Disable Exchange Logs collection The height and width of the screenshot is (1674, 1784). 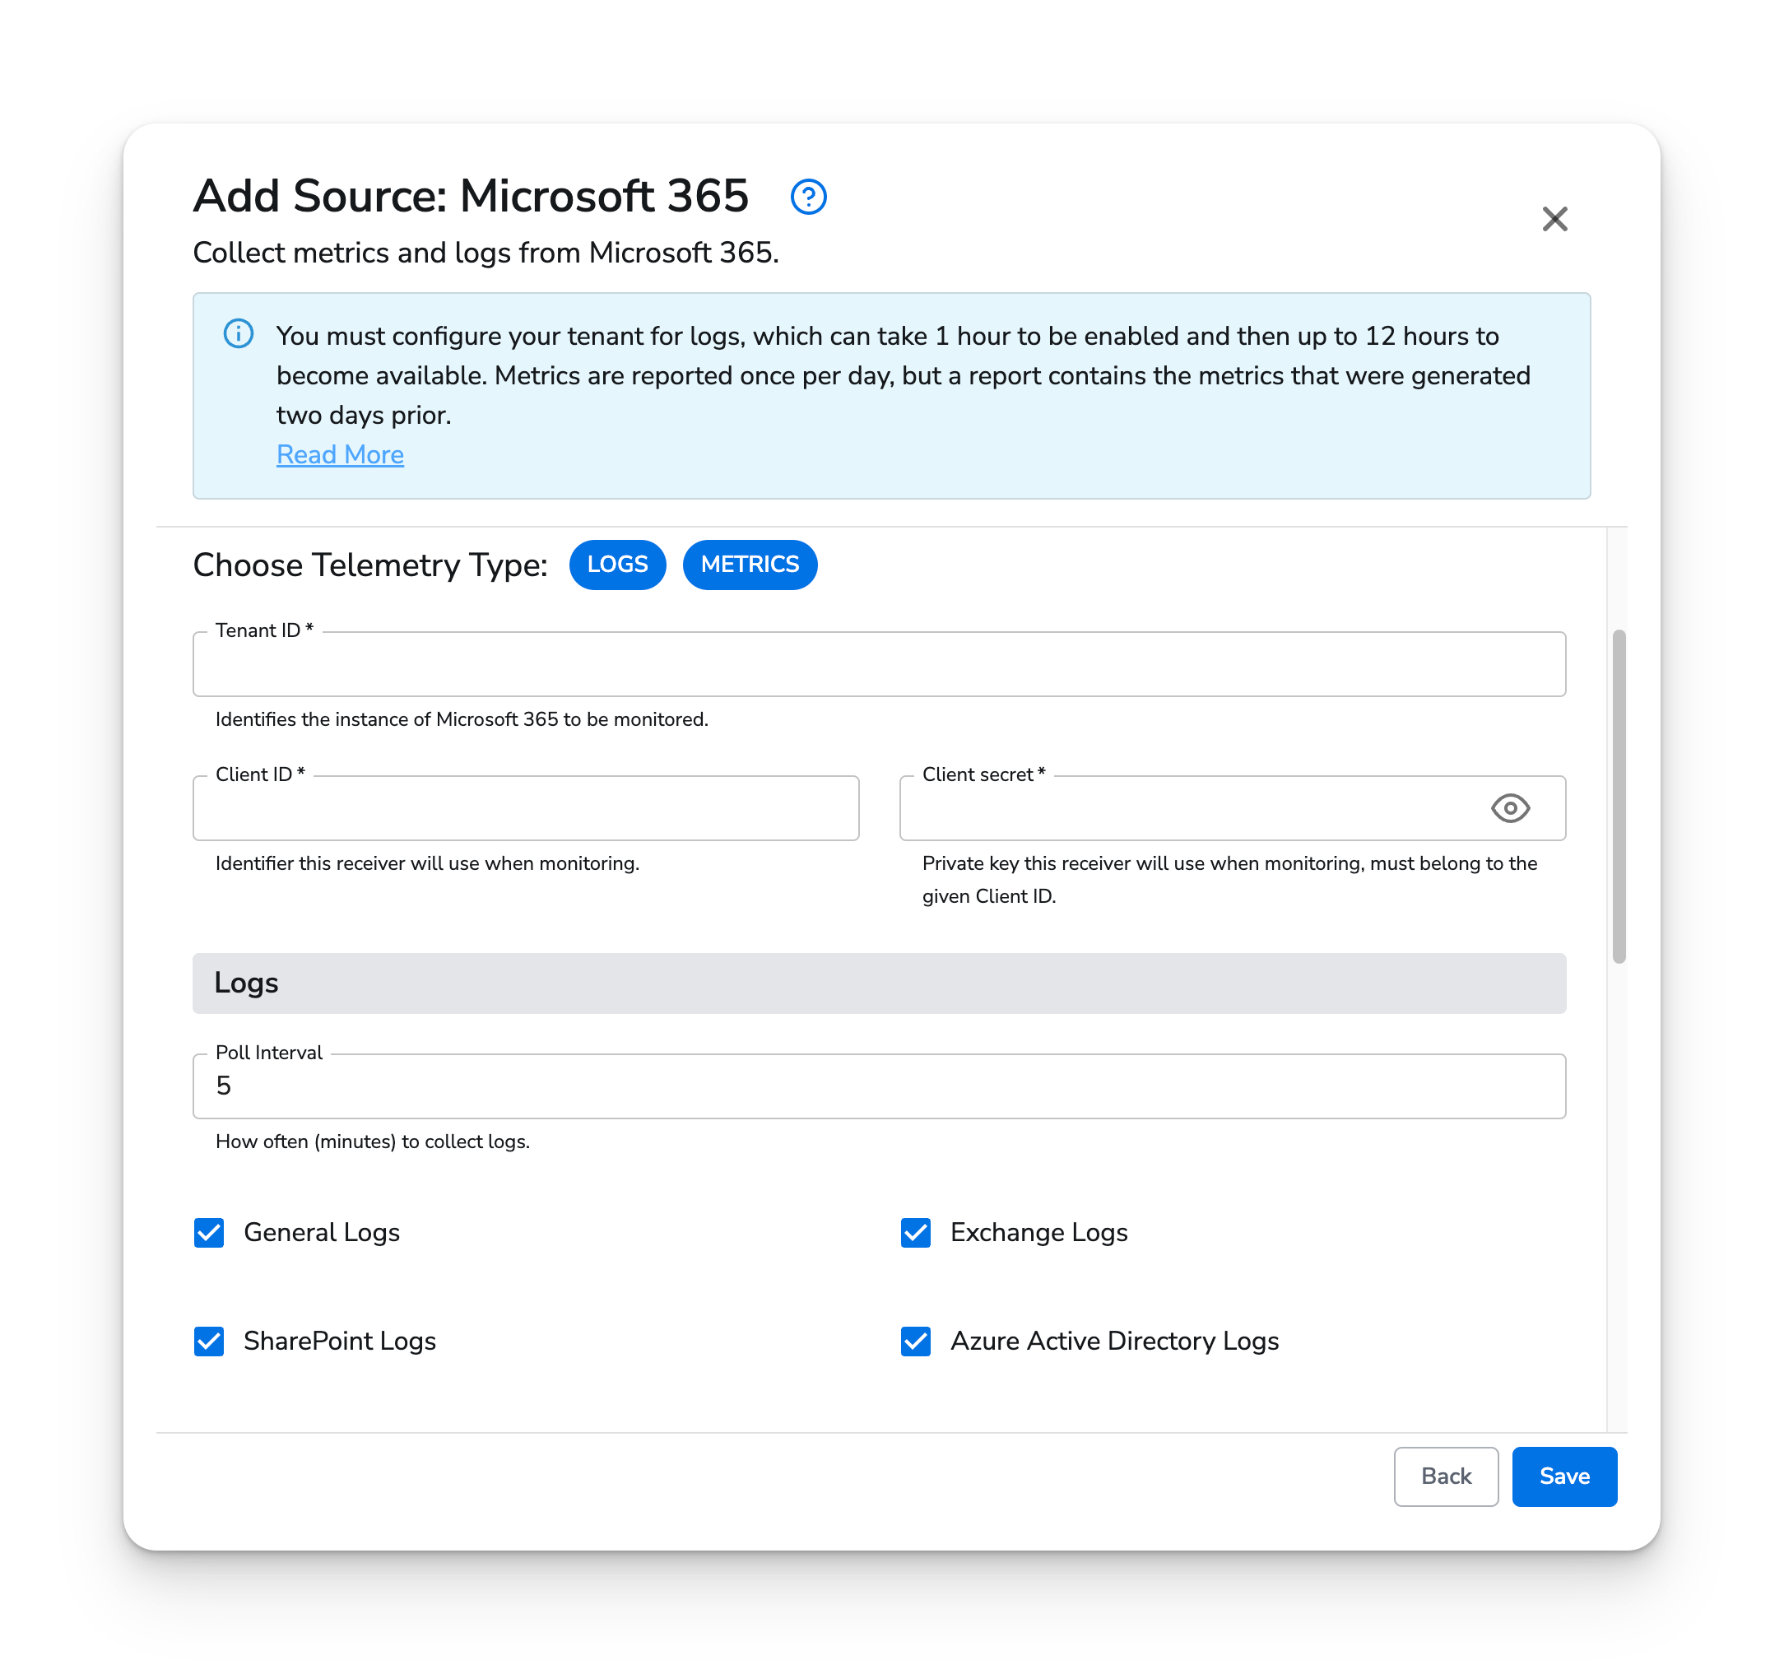click(x=916, y=1232)
